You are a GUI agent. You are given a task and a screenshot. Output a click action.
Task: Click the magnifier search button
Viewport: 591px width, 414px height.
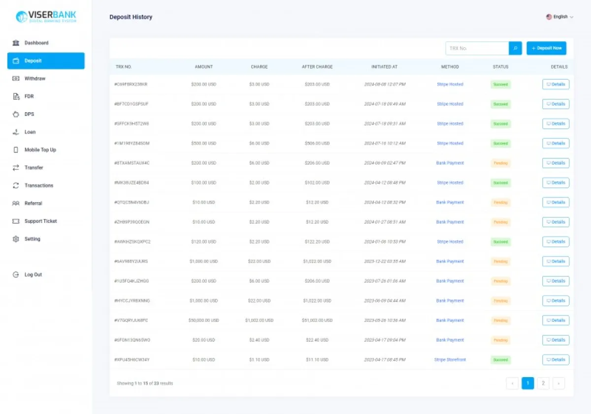tap(515, 48)
